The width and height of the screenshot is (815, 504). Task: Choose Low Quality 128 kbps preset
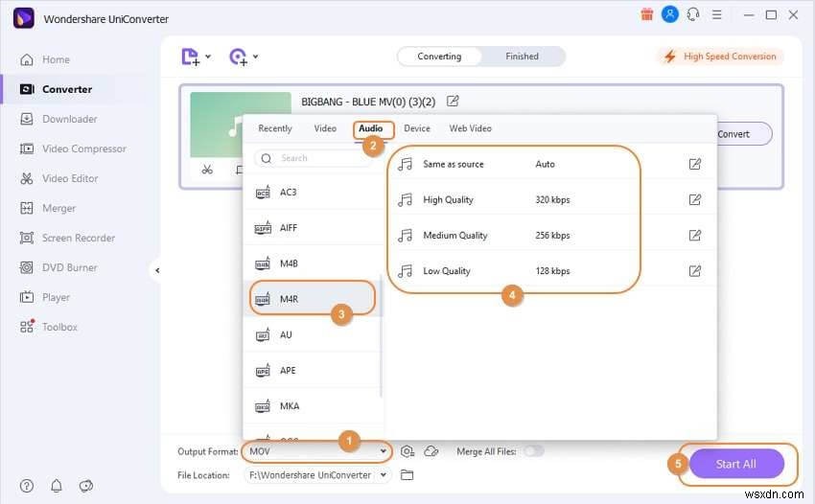551,271
